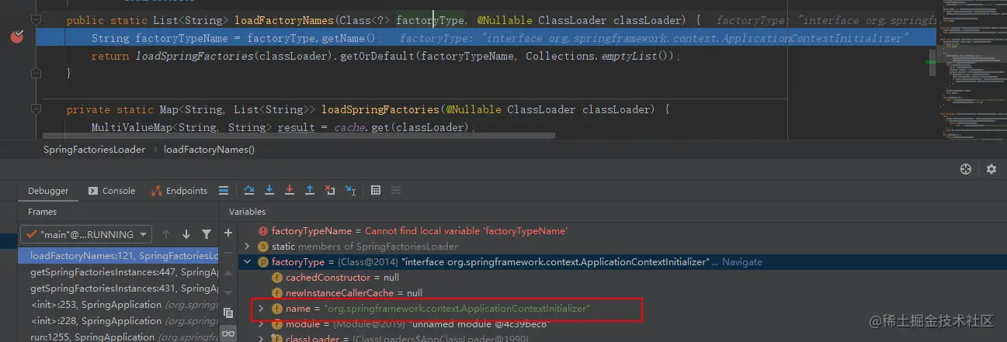Click the Show Execution Point icon
Screen dimensions: 1007x342
[224, 191]
